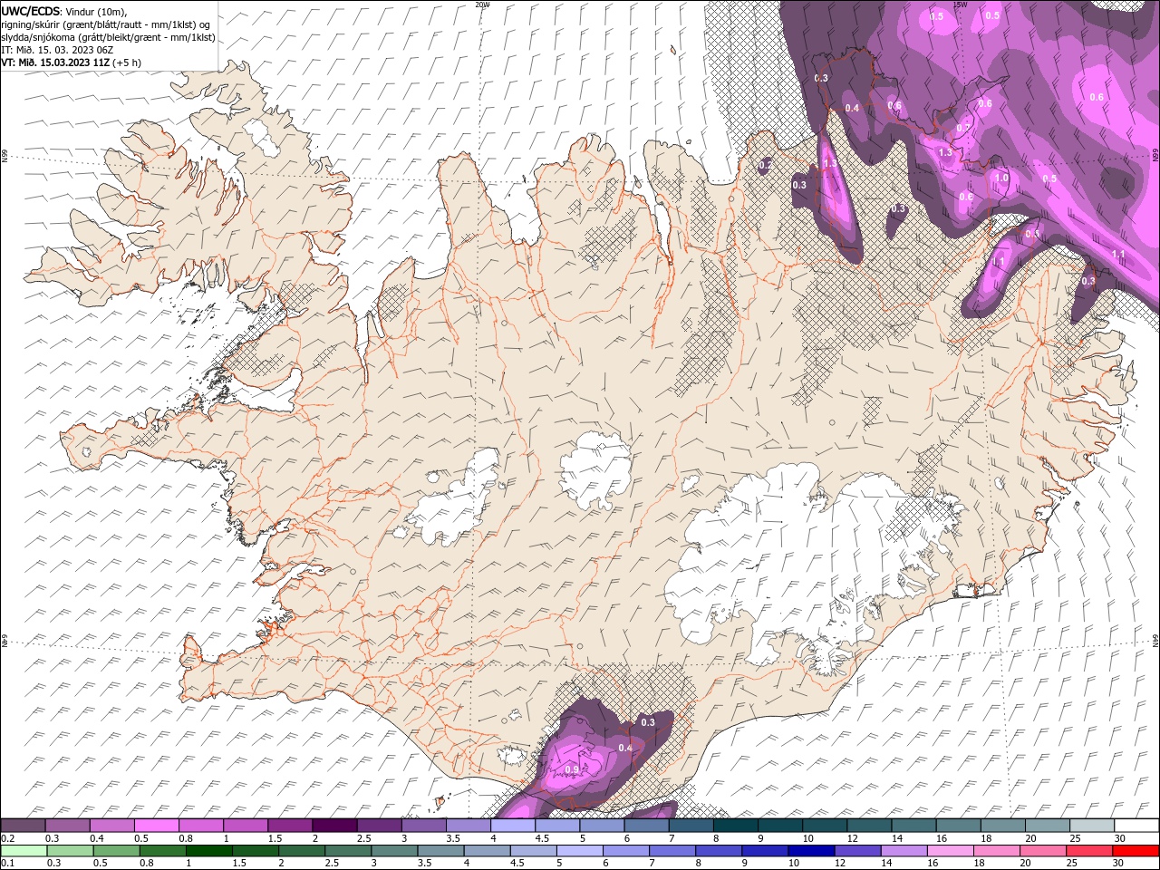
Task: Select snow legend swatch between 16 and 18
Action: click(960, 825)
